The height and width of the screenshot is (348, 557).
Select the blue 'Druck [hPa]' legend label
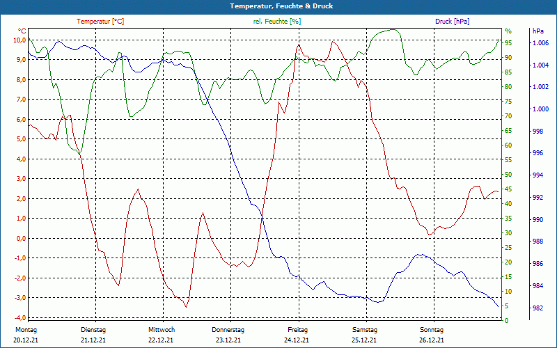click(452, 22)
